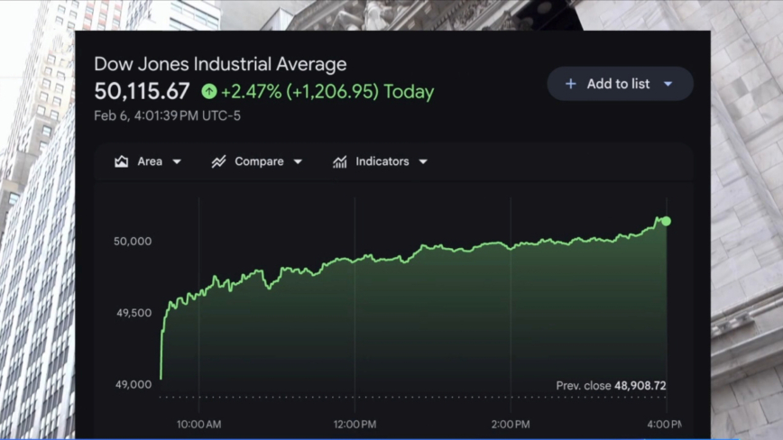Open the Compare dropdown arrow

click(x=298, y=161)
